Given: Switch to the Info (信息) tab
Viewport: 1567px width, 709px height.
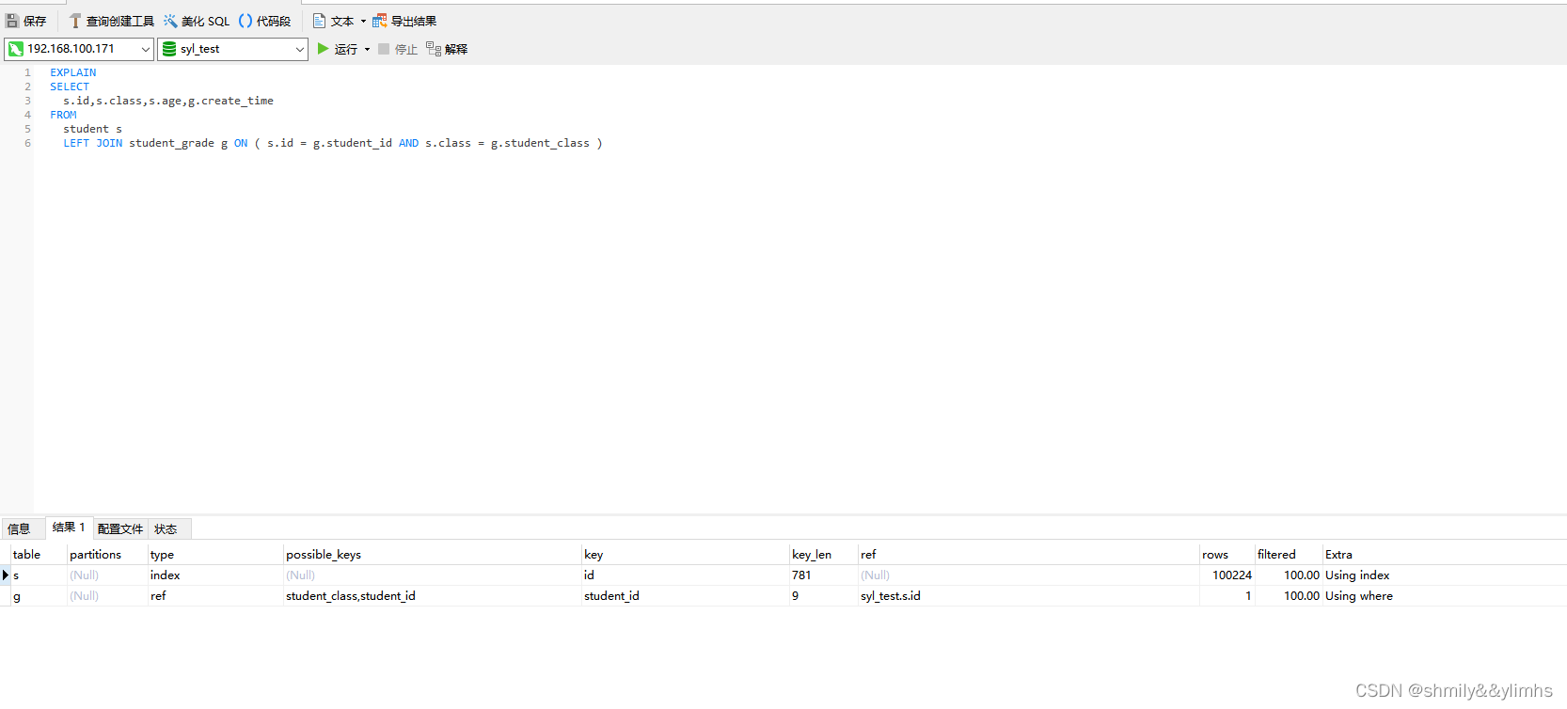Looking at the screenshot, I should [19, 528].
